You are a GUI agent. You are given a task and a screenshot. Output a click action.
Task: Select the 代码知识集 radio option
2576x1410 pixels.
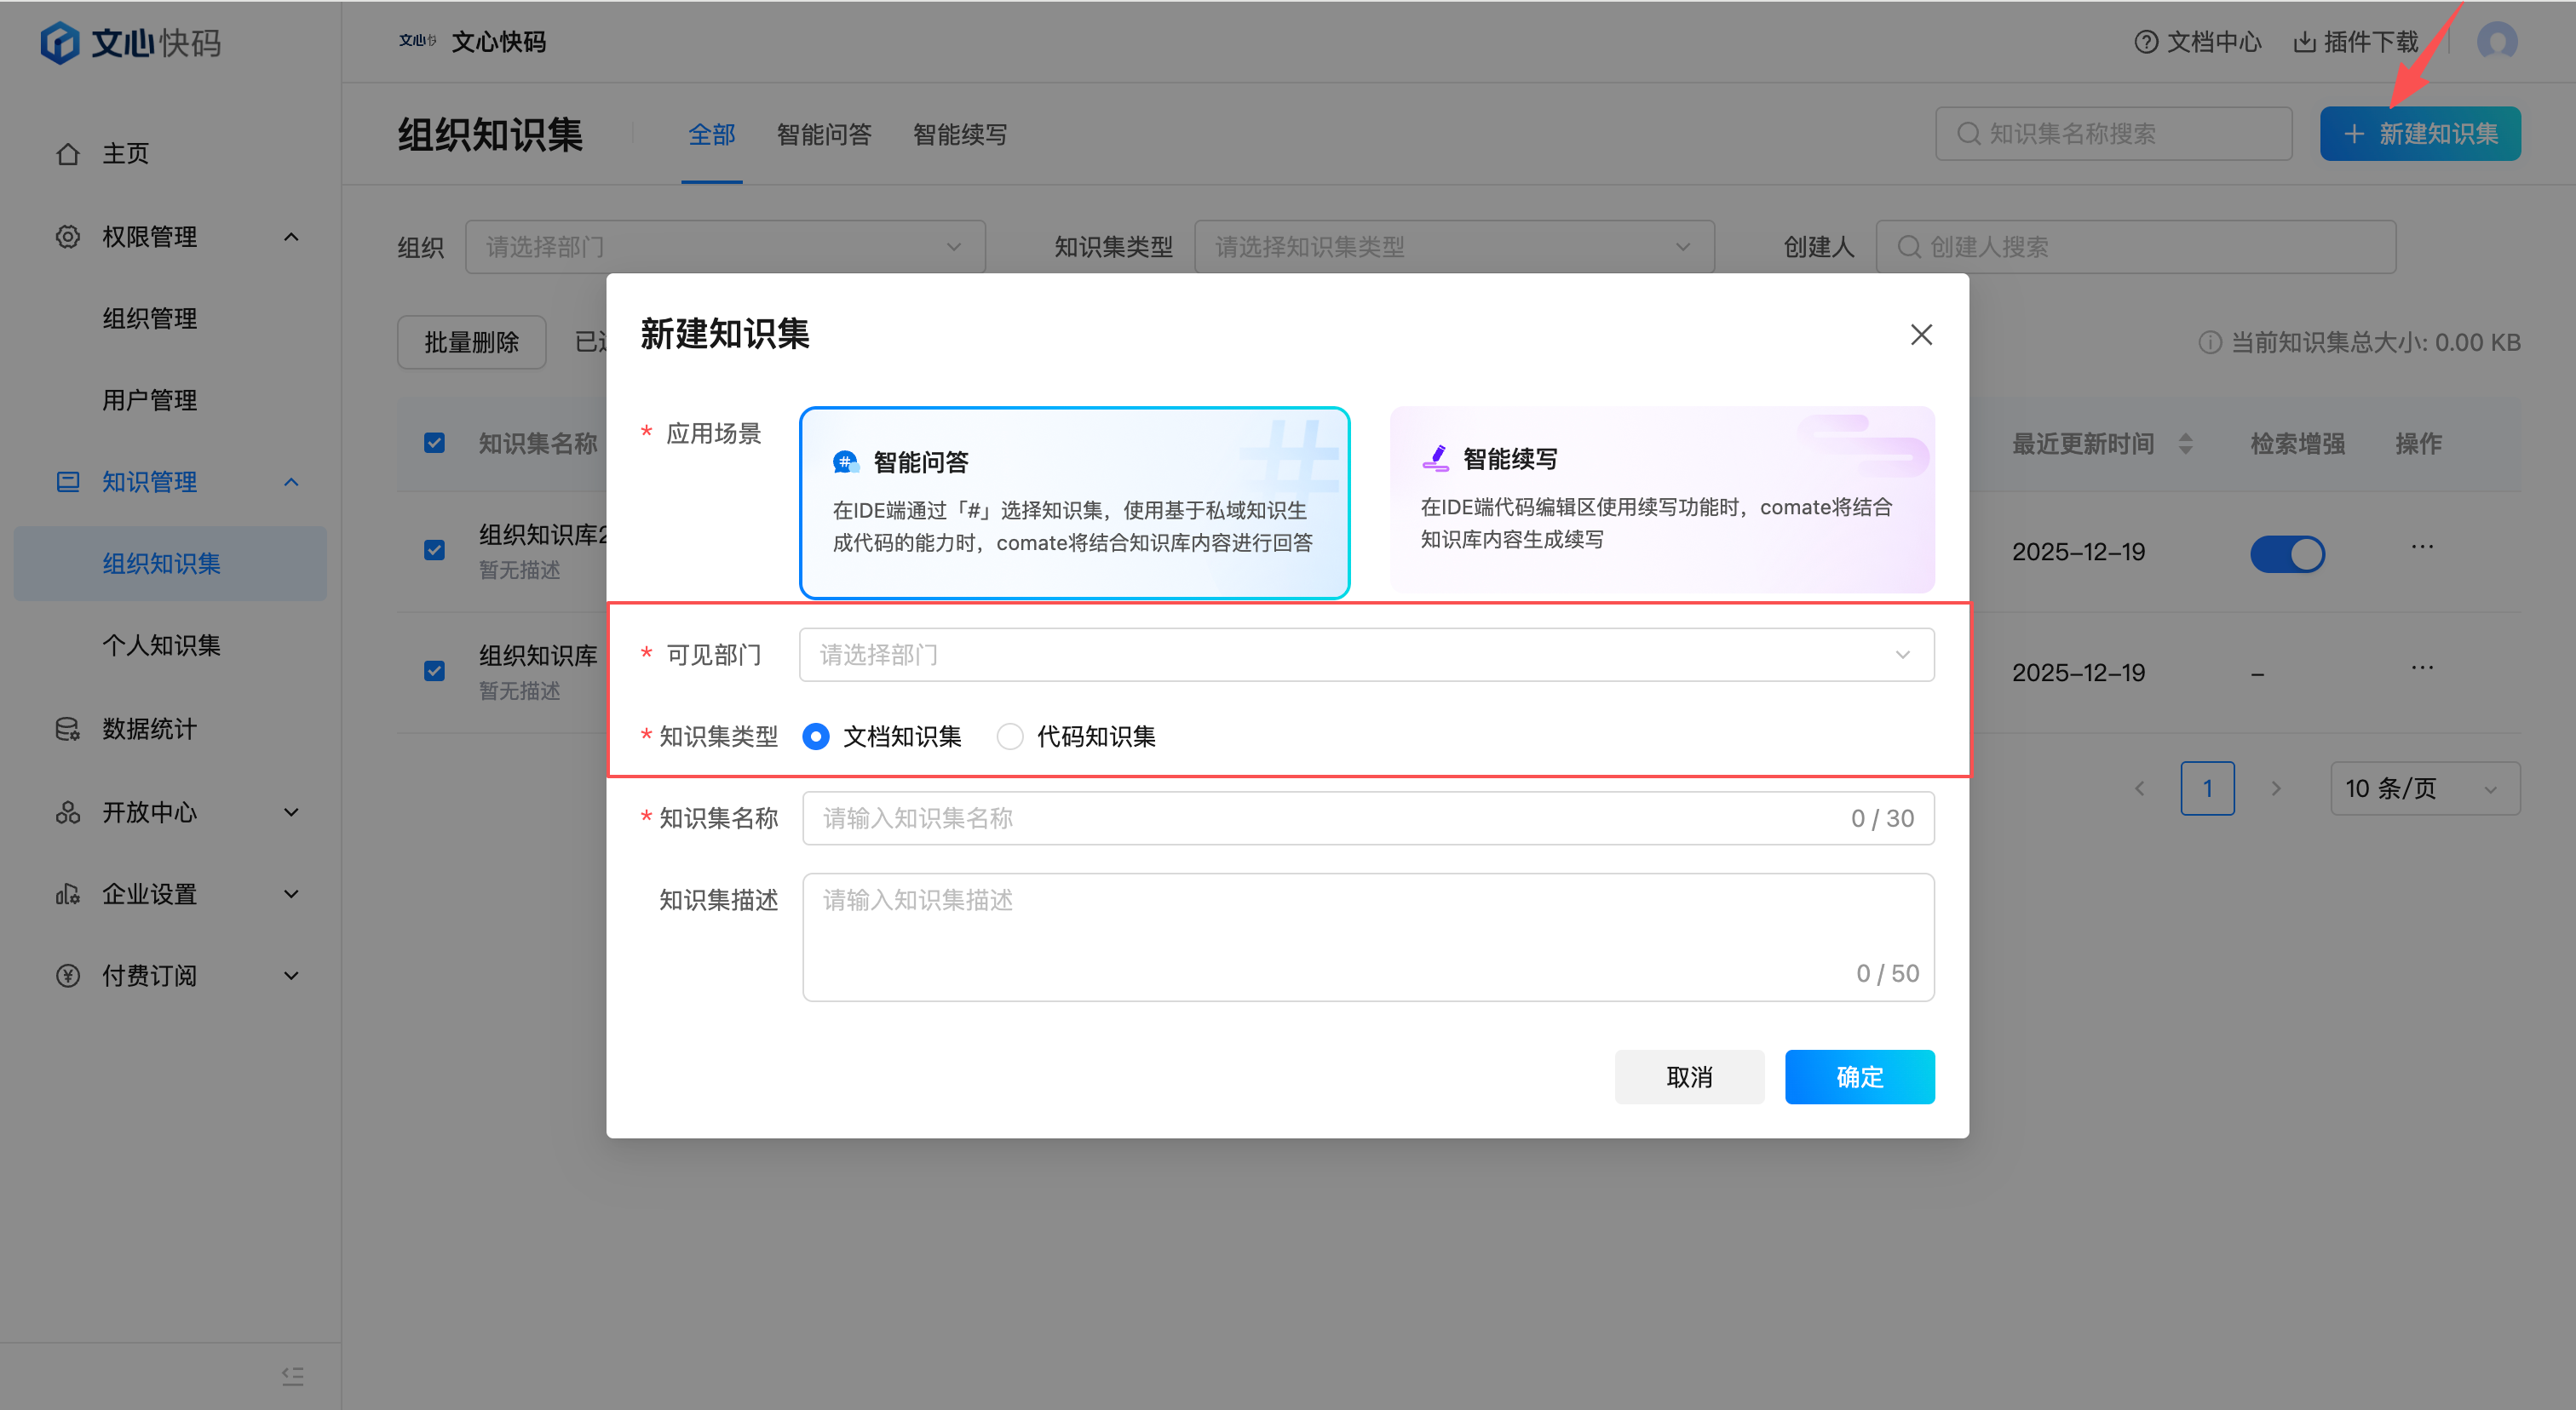[1010, 737]
